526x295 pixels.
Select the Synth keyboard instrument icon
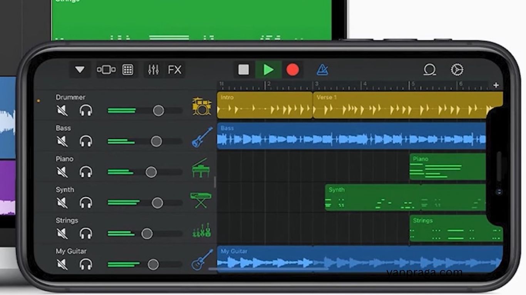click(201, 200)
